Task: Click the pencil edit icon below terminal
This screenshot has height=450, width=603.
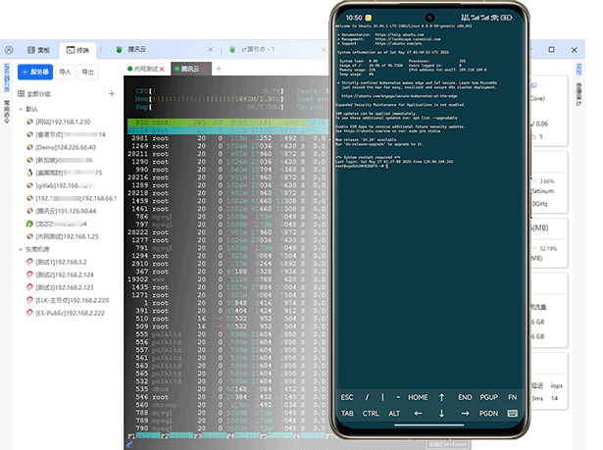Action: (x=129, y=445)
